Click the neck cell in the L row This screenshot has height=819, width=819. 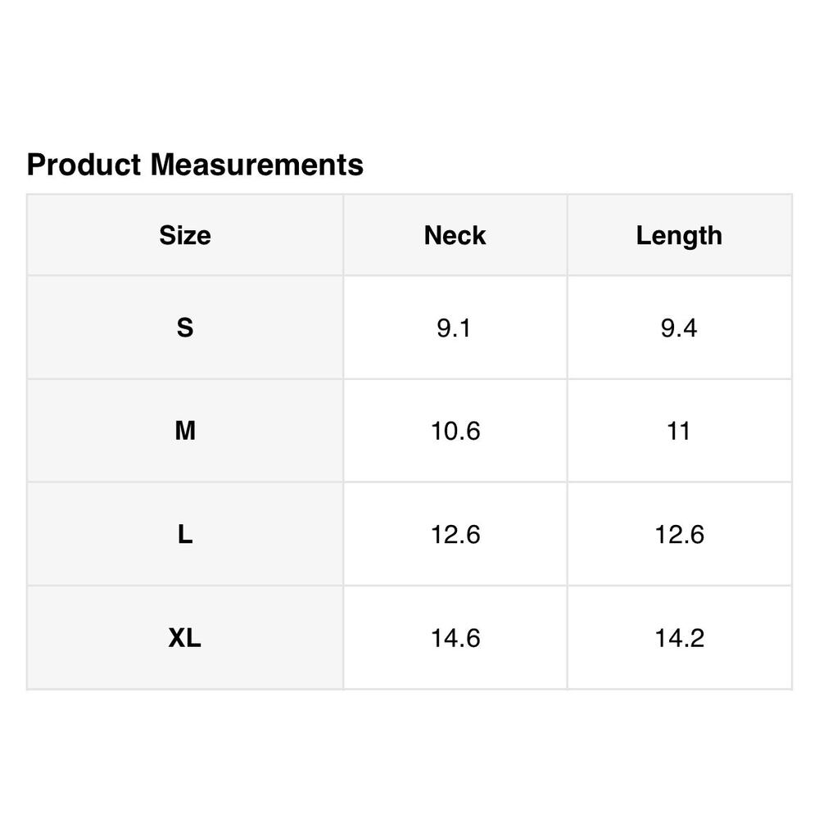click(x=455, y=535)
